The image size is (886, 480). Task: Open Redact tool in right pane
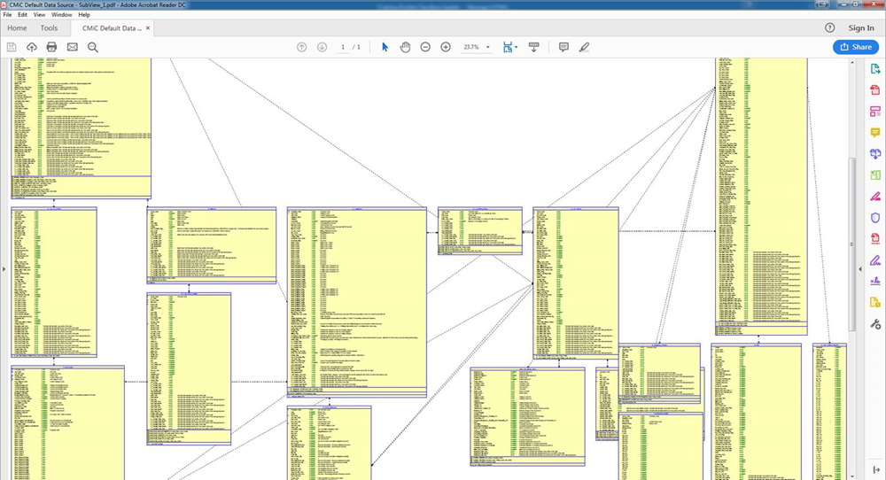pyautogui.click(x=875, y=197)
